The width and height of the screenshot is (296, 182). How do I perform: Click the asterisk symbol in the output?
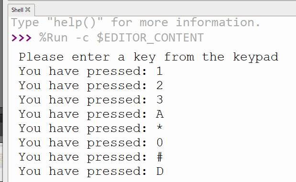[x=160, y=127]
